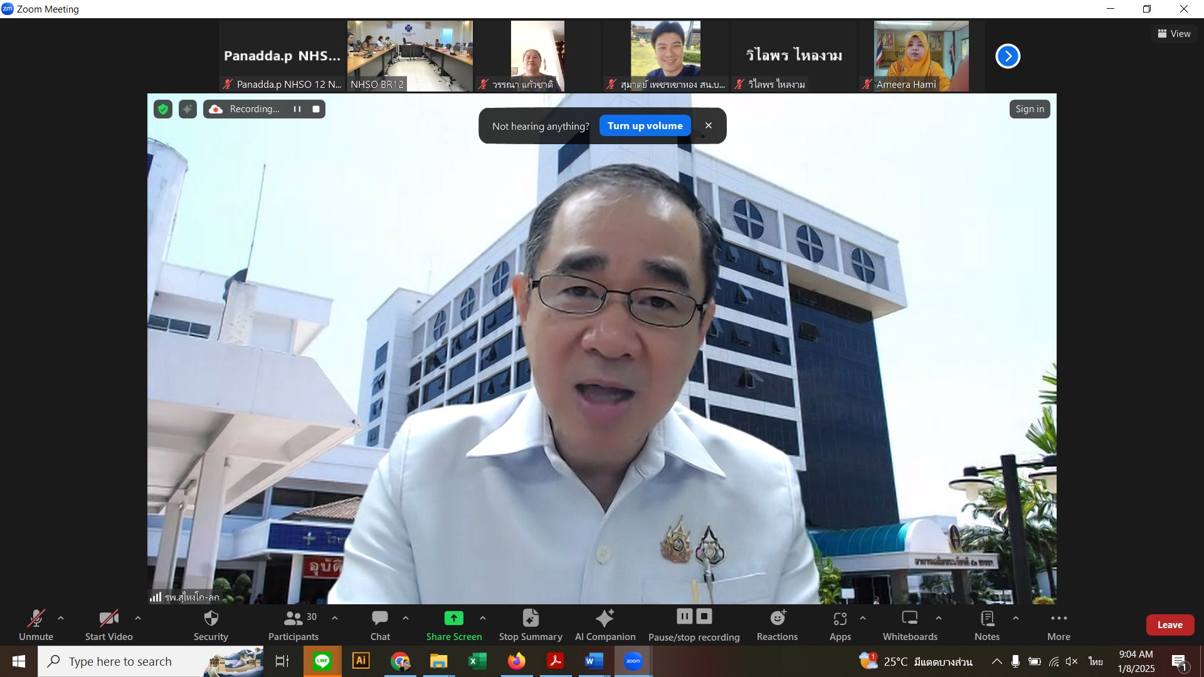Expand Notes options arrow
1204x677 pixels.
[x=1016, y=618]
